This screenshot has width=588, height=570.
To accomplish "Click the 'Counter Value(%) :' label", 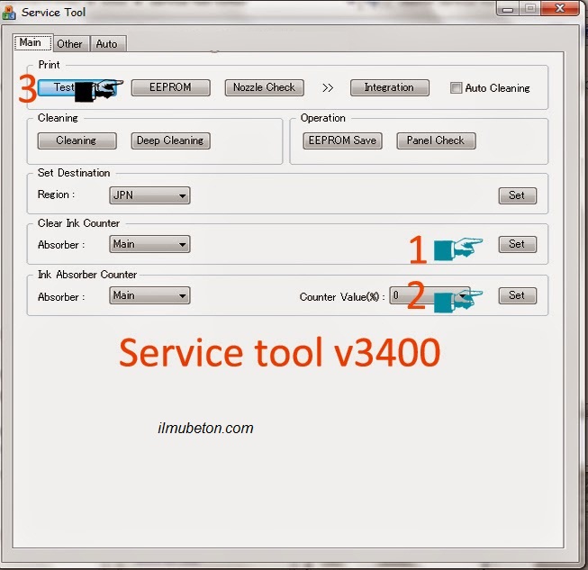I will point(342,297).
